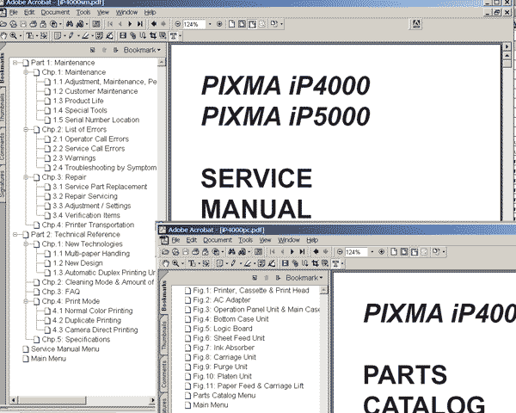The image size is (516, 413).
Task: Jump to last page in iP4000sm window
Action: point(140,24)
